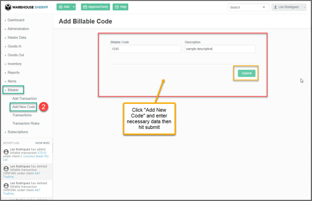
Task: Click Show More in the activity log
Action: [42, 143]
